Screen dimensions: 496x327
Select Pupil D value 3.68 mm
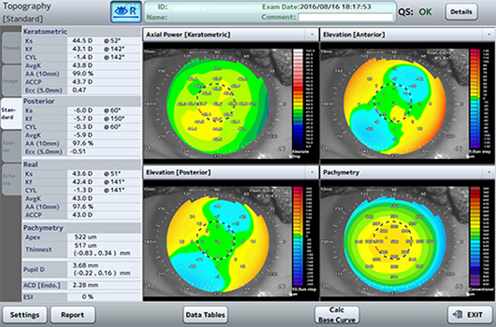click(x=85, y=266)
